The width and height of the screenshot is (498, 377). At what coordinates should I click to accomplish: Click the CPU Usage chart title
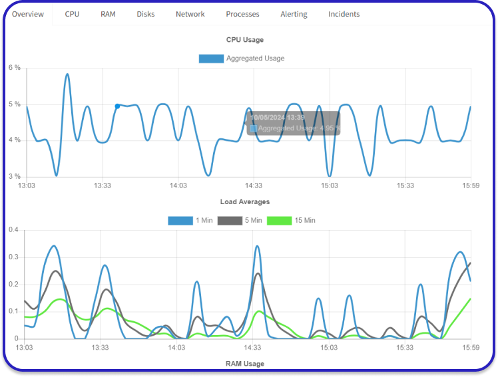coord(244,40)
